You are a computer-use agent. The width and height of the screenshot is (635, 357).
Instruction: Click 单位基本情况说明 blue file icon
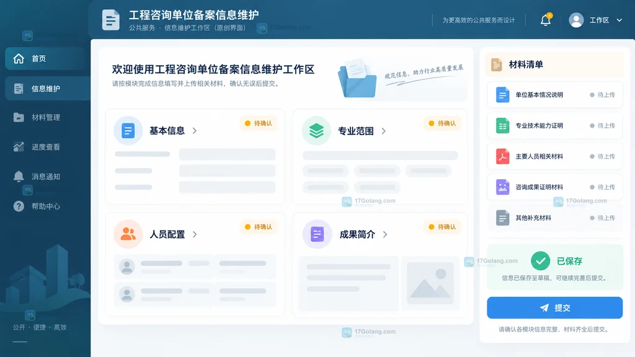502,95
